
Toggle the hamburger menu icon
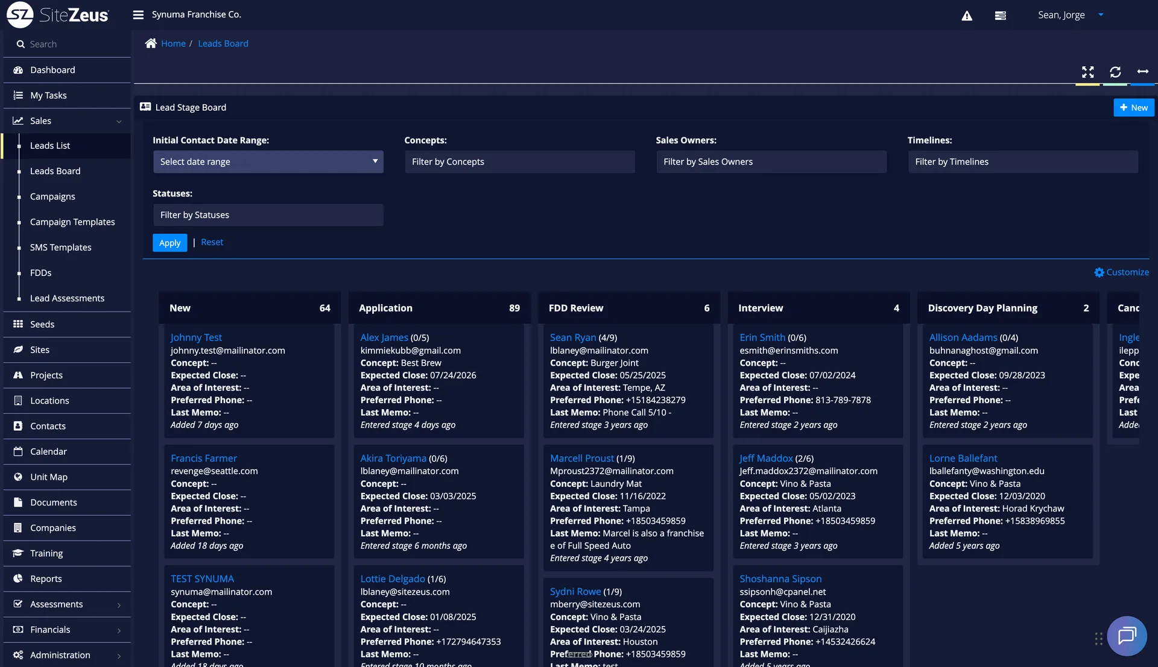click(x=138, y=14)
